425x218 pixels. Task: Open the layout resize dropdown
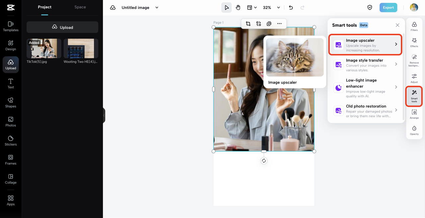(x=252, y=8)
